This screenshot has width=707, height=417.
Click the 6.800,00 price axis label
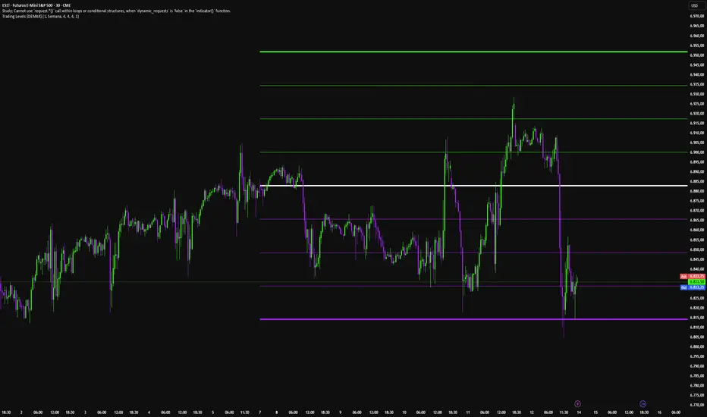[x=696, y=346]
